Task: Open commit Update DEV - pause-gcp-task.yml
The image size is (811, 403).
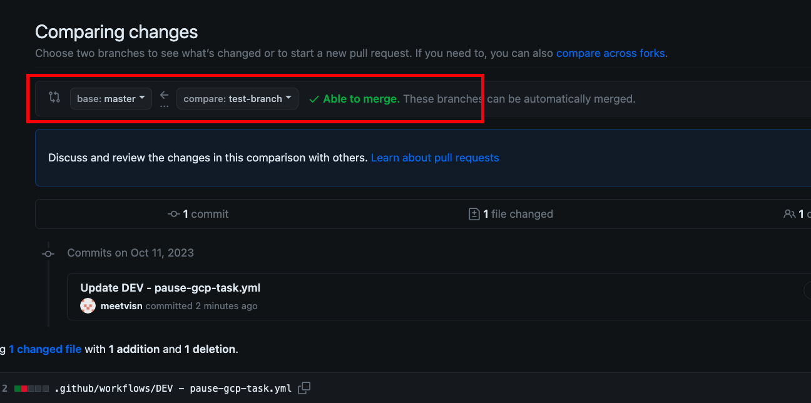Action: (x=170, y=288)
